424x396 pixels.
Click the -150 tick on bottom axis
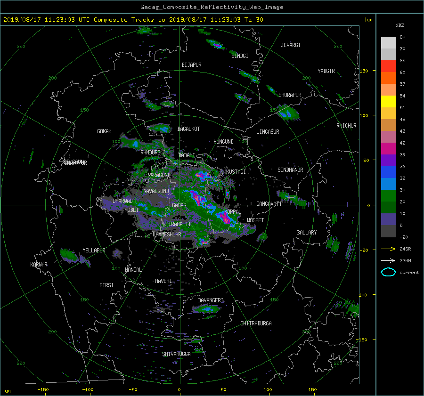(43, 390)
